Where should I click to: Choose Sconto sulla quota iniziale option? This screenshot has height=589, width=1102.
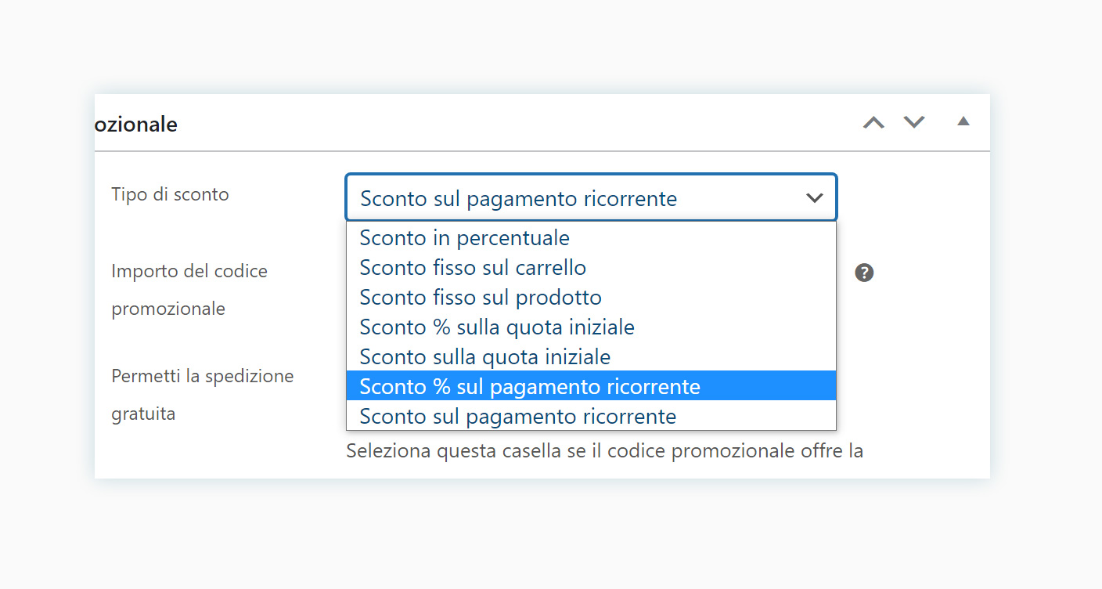[x=591, y=356]
